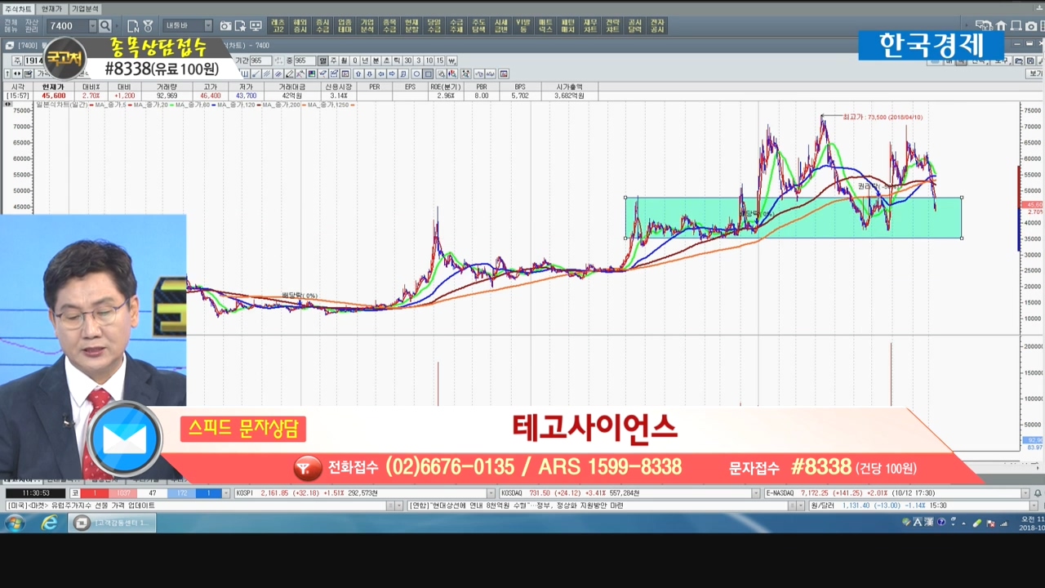Select the circle drawing tool

pyautogui.click(x=416, y=74)
